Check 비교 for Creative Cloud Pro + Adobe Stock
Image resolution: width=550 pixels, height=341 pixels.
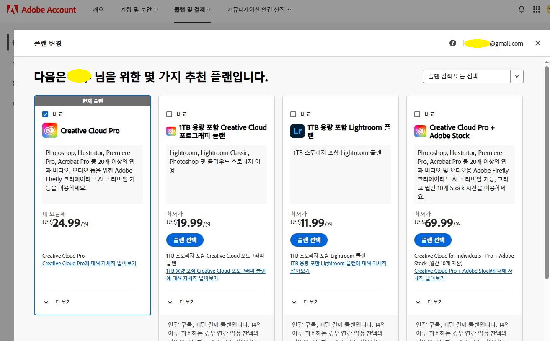point(417,114)
